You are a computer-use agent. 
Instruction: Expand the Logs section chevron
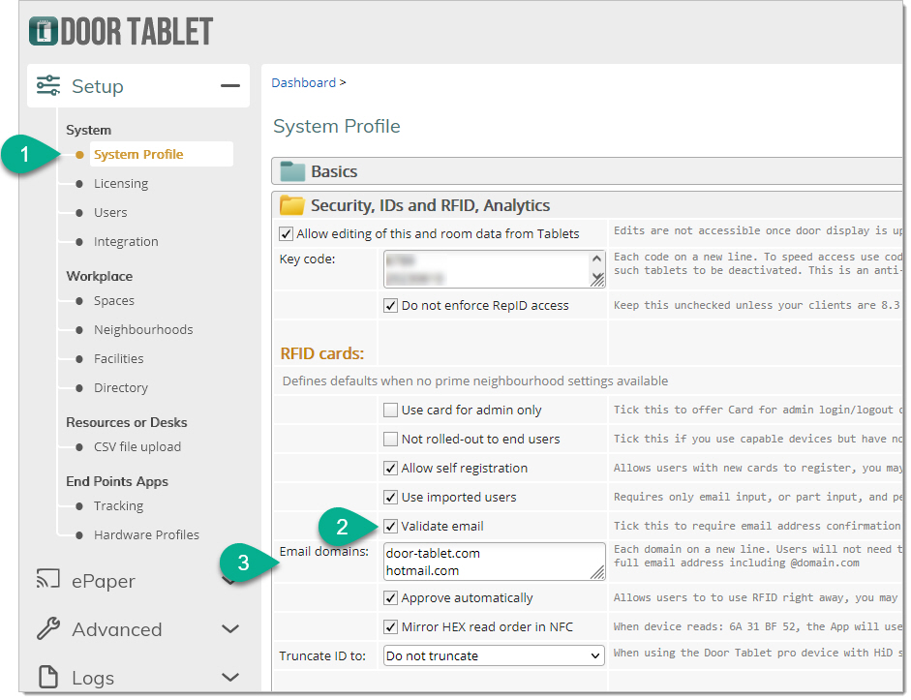click(x=229, y=677)
